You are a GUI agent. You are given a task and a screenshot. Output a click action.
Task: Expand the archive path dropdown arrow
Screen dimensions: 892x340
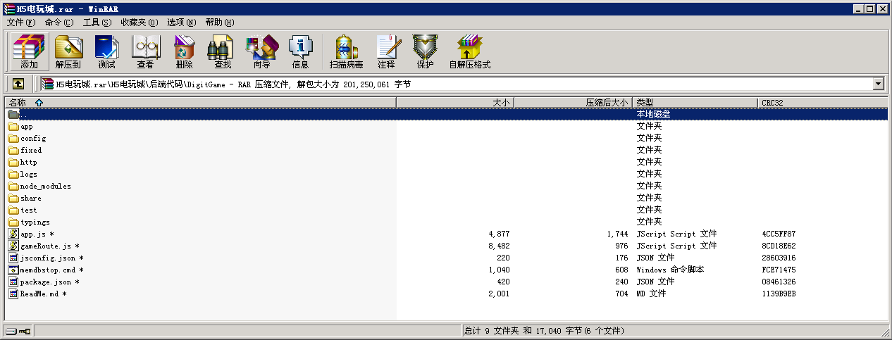(878, 84)
